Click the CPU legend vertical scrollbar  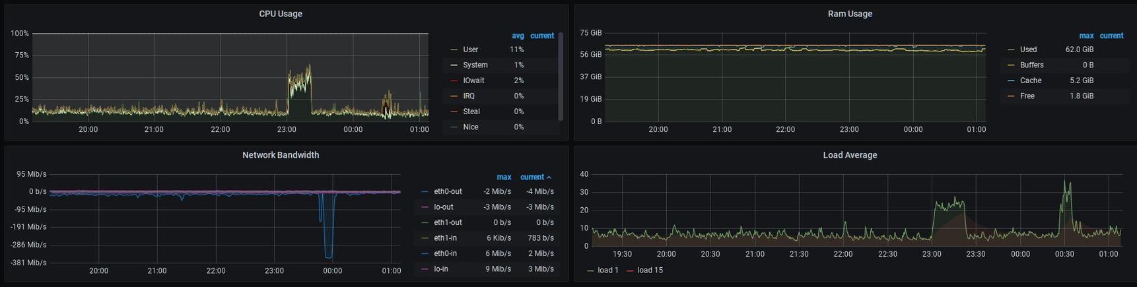pyautogui.click(x=561, y=76)
